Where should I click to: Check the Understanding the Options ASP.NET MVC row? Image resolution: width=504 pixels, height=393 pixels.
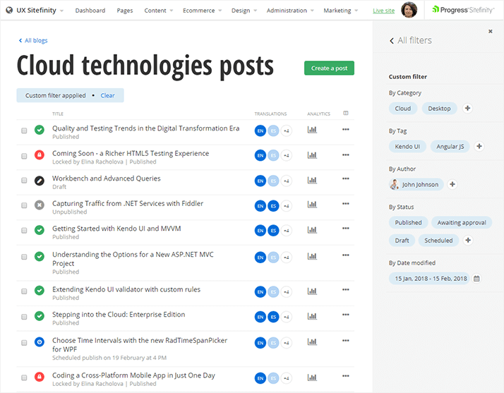(24, 257)
